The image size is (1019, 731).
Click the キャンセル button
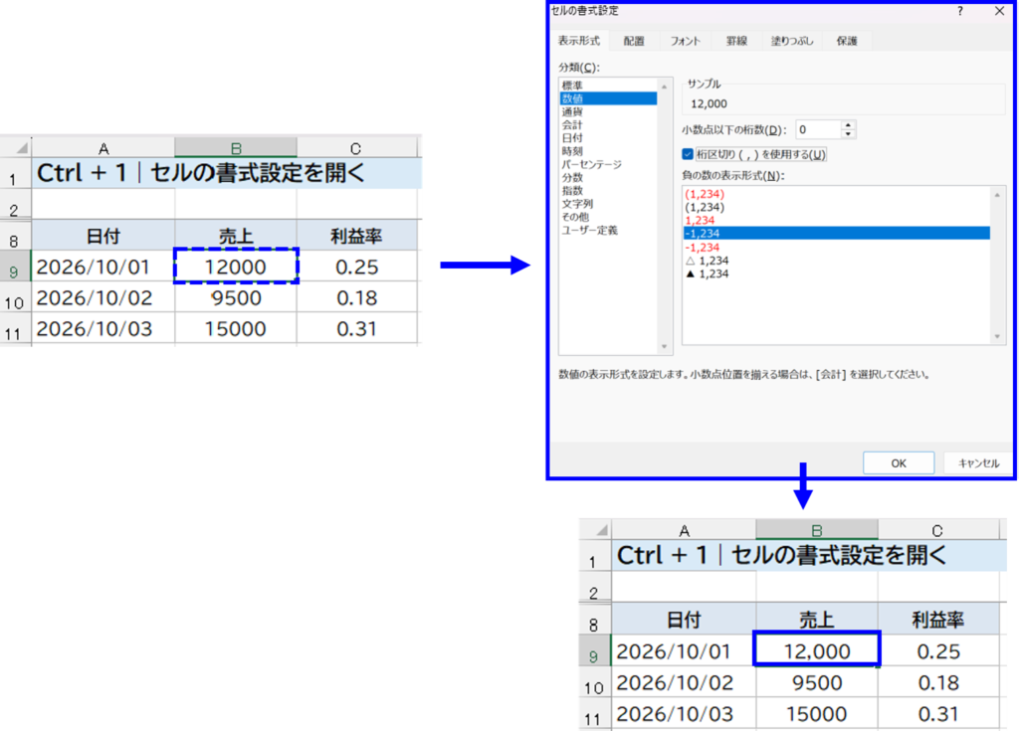click(x=979, y=463)
